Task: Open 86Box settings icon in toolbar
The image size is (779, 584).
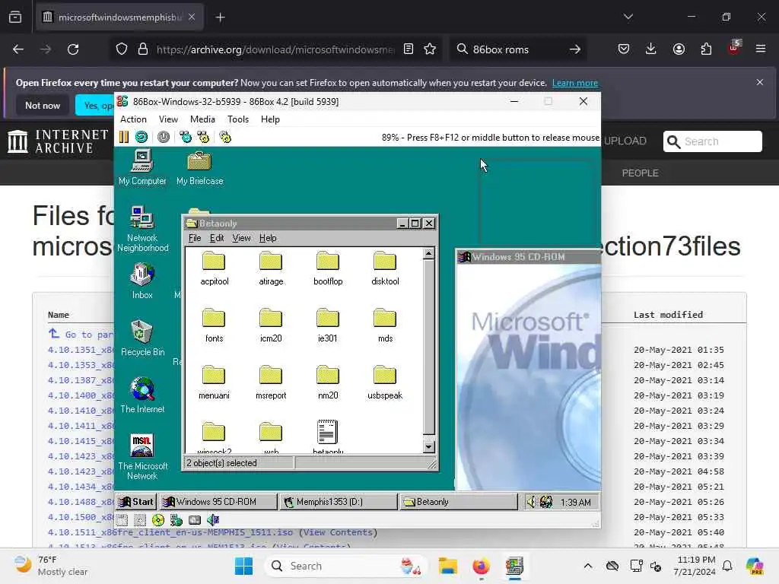Action: pos(225,137)
